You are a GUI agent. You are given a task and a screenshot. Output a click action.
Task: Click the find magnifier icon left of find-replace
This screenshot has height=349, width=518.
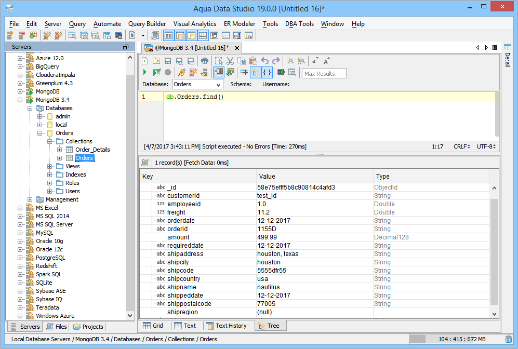coord(290,61)
